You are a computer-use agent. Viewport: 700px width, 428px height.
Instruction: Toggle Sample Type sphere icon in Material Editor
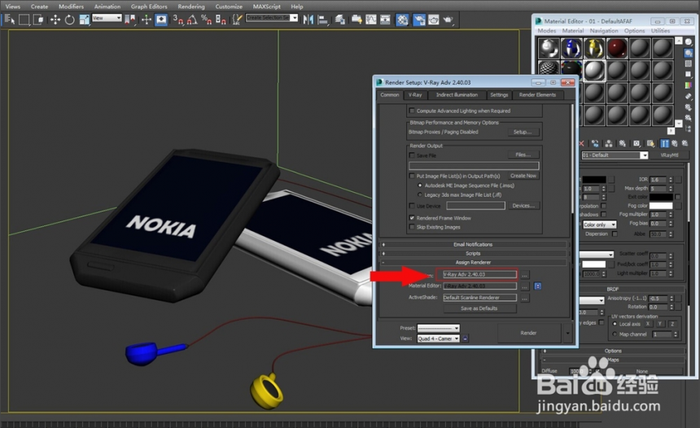pyautogui.click(x=689, y=42)
